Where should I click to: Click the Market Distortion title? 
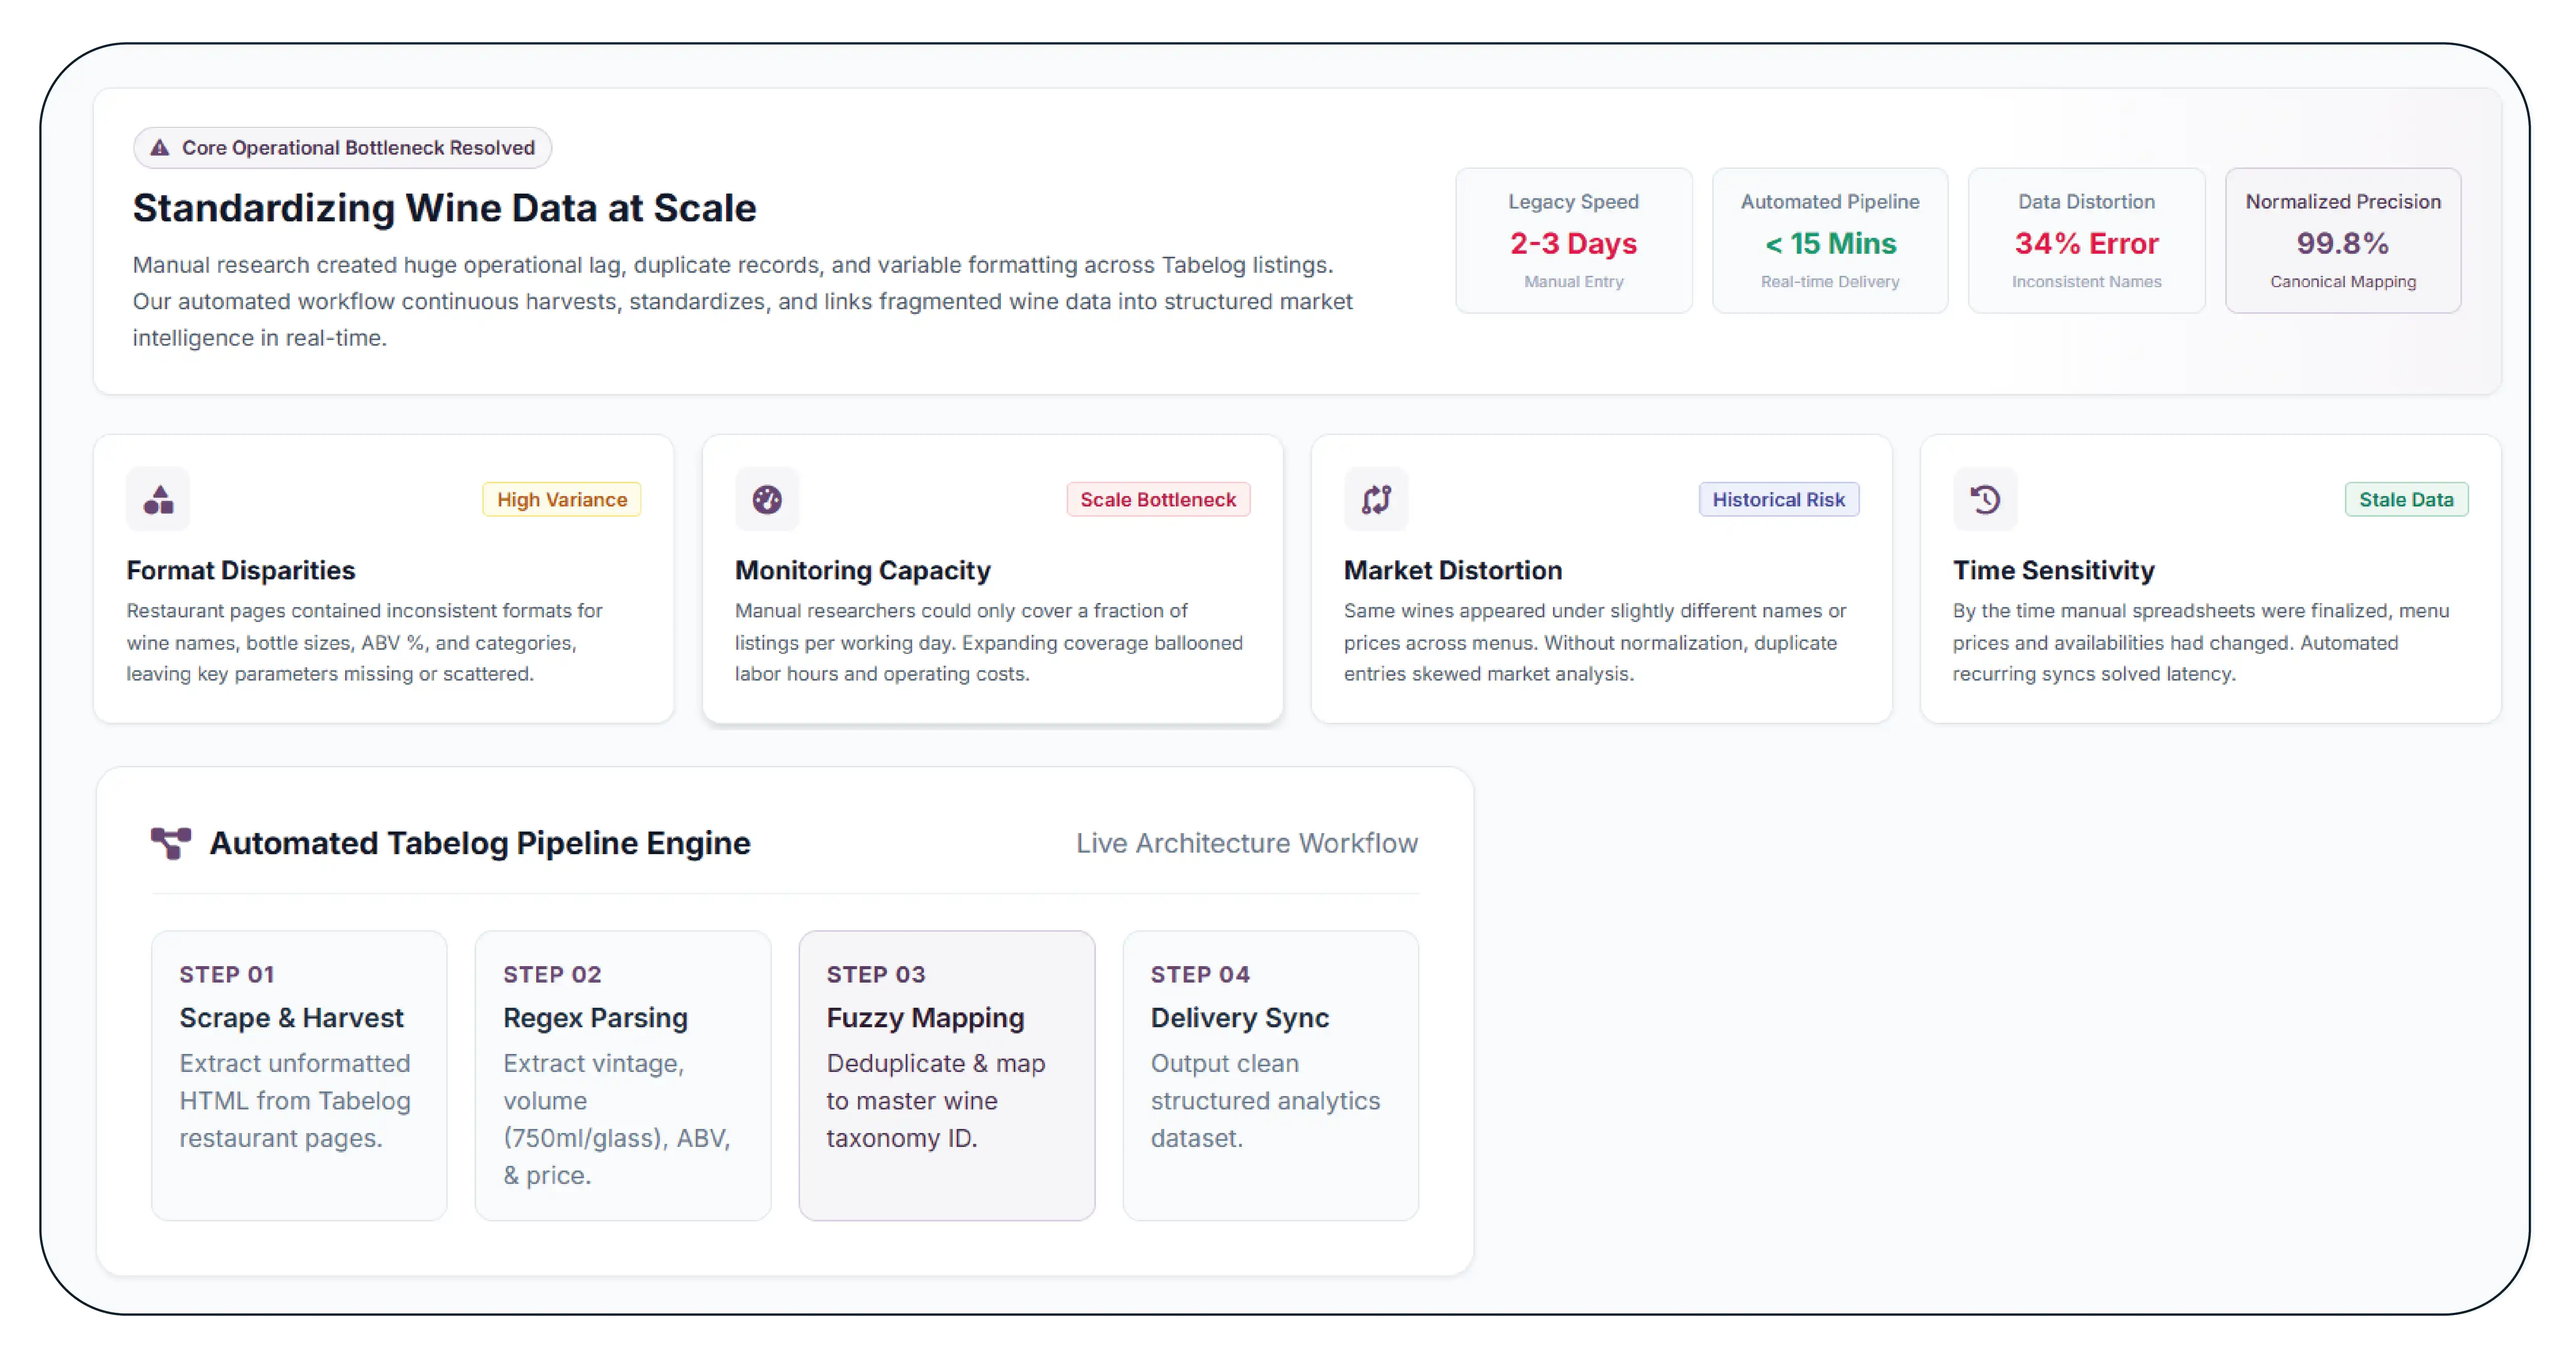[x=1453, y=570]
